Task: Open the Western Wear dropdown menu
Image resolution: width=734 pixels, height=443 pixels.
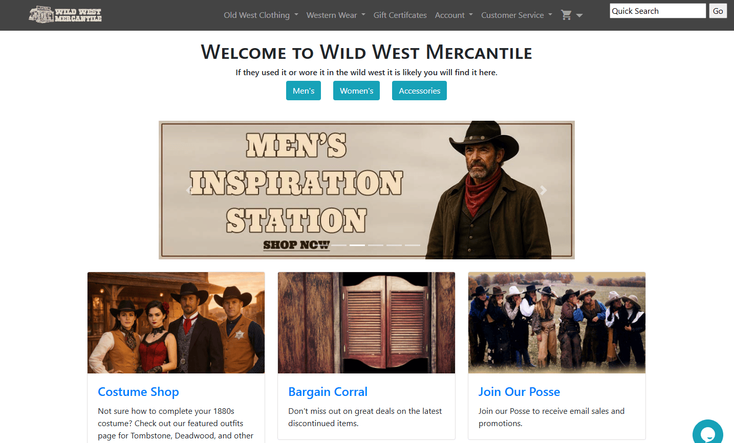Action: (335, 15)
